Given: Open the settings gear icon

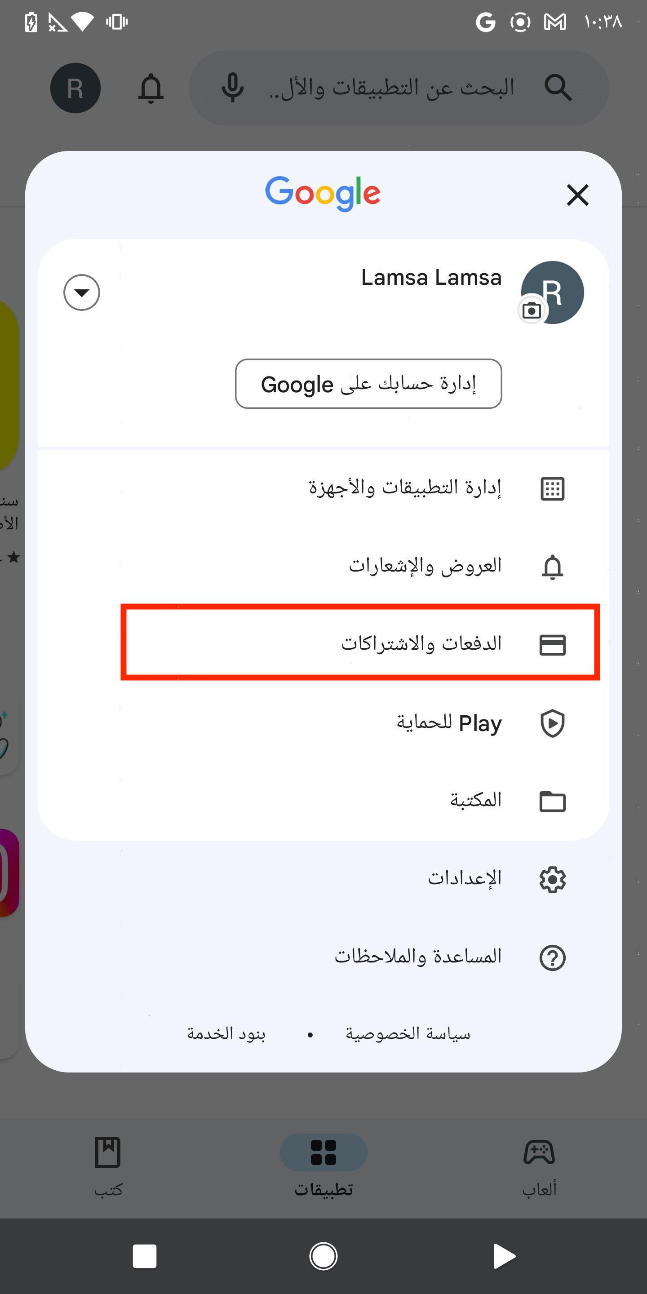Looking at the screenshot, I should click(x=552, y=880).
